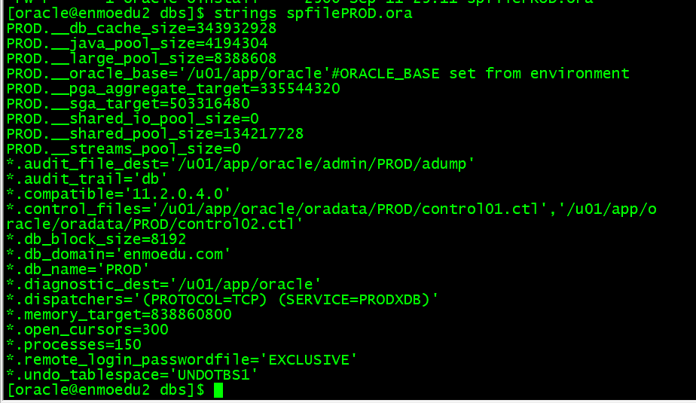696x403 pixels.
Task: Click the undo_tablespace='UNDOTBS1' line
Action: pyautogui.click(x=133, y=375)
